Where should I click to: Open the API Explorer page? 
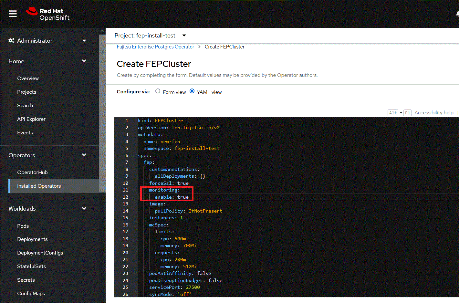31,119
